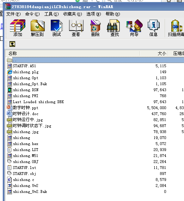
Task: Click the notepad icon of shizhong.LST
Action: 10,150
